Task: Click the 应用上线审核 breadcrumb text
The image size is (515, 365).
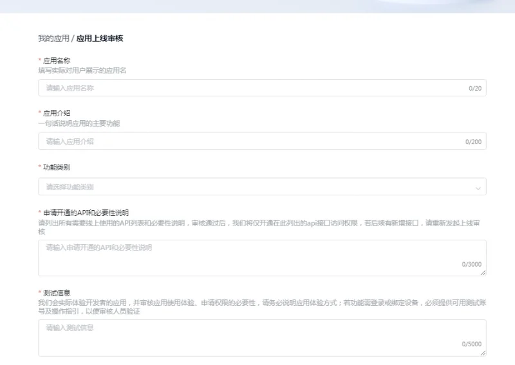Action: tap(100, 39)
